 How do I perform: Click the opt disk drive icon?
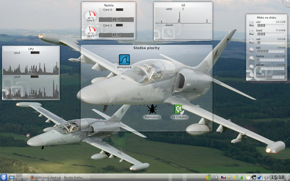(251, 50)
